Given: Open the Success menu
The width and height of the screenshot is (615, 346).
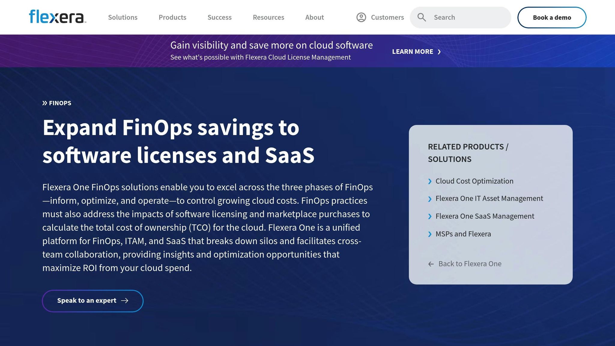Looking at the screenshot, I should point(220,17).
